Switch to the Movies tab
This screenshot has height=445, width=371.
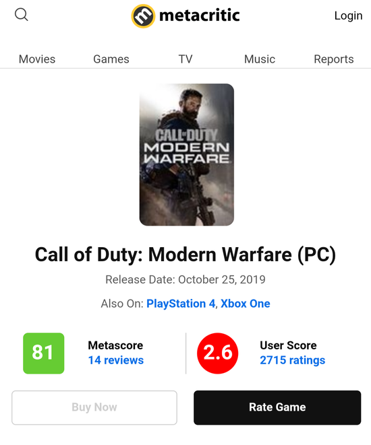pyautogui.click(x=37, y=59)
